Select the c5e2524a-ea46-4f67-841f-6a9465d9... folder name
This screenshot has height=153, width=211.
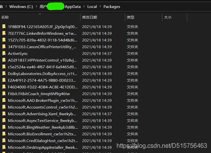point(42,67)
